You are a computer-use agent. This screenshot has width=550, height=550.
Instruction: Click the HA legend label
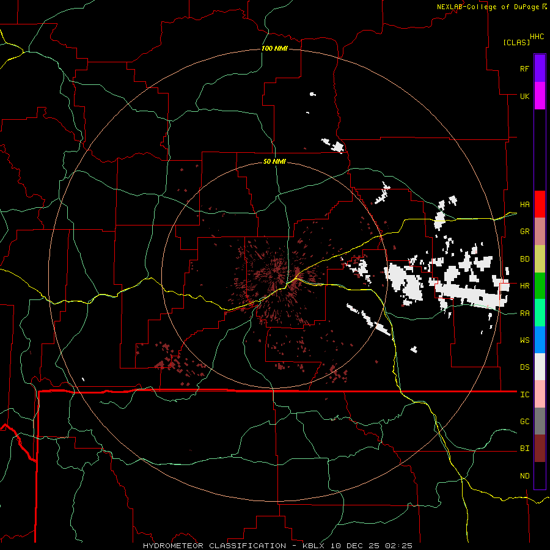coord(524,204)
